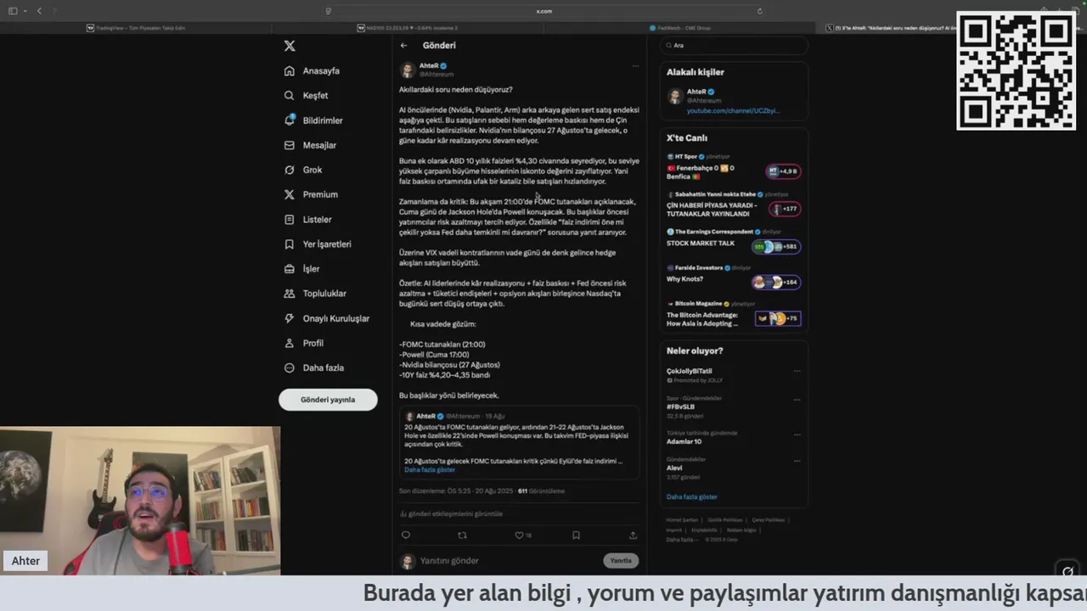Click Daha fazla göster in quoted post

click(x=430, y=469)
